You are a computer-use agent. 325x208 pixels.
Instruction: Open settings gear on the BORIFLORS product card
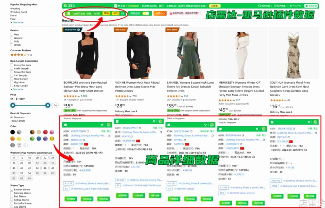pos(102,125)
